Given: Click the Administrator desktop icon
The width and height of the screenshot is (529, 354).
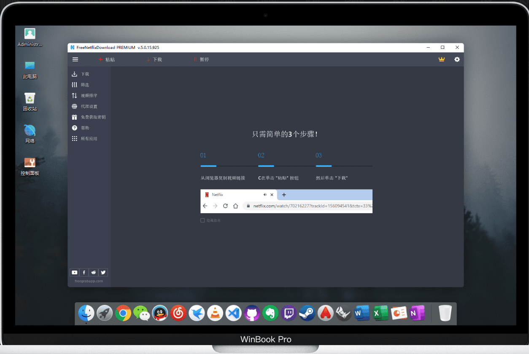Looking at the screenshot, I should click(x=30, y=38).
